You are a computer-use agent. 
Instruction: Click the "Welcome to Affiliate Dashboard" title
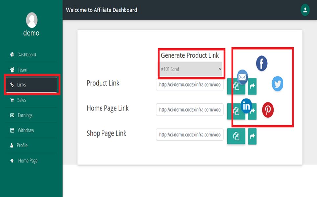tap(102, 10)
